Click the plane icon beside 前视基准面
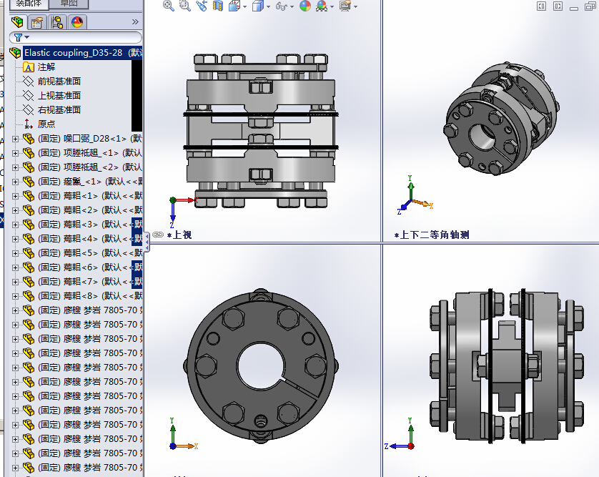 pos(29,82)
